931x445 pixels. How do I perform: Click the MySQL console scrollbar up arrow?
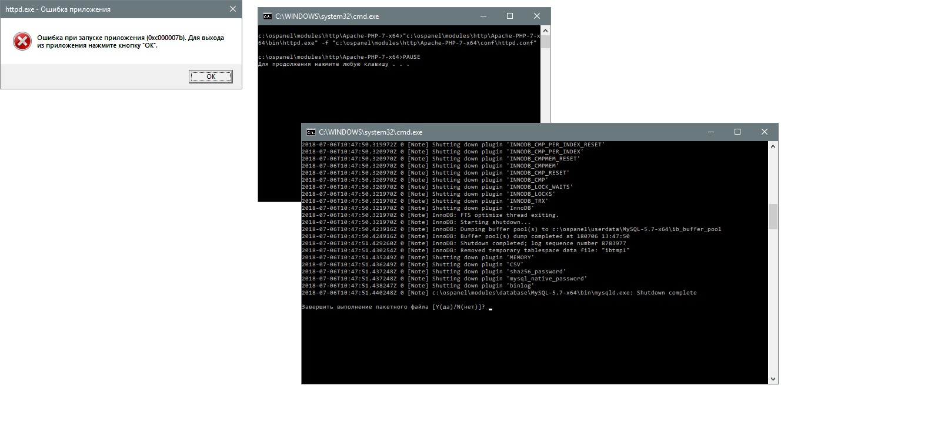pyautogui.click(x=773, y=146)
